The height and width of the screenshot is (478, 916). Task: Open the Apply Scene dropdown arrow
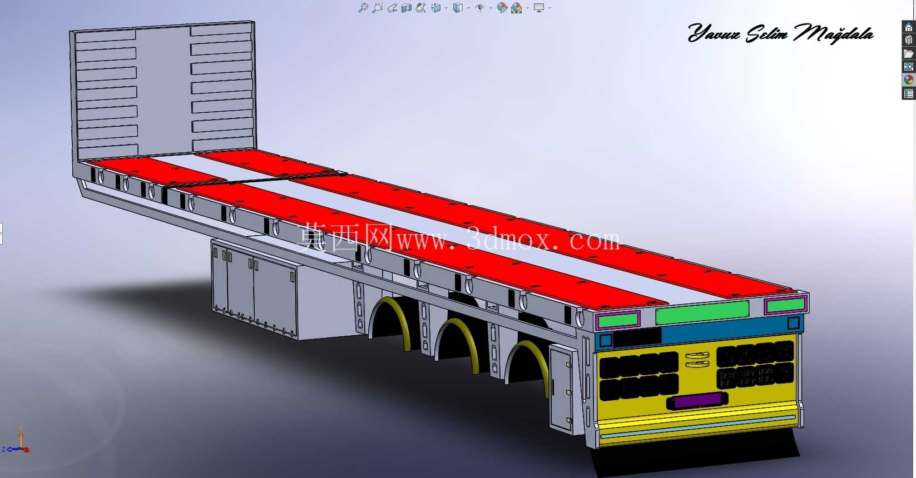527,8
